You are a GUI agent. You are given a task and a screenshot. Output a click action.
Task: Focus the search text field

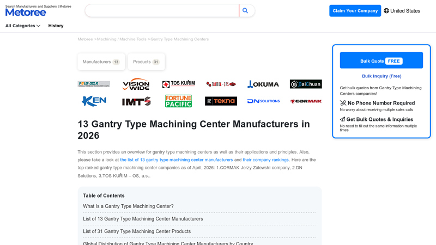[x=162, y=11]
